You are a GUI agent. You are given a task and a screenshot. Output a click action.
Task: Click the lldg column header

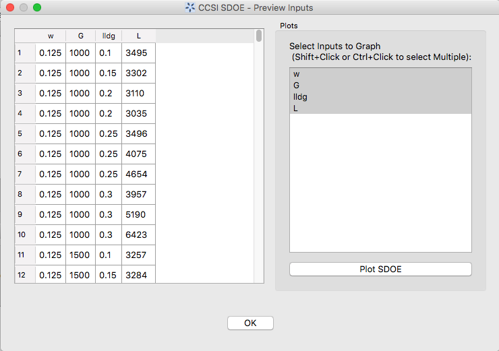click(109, 36)
